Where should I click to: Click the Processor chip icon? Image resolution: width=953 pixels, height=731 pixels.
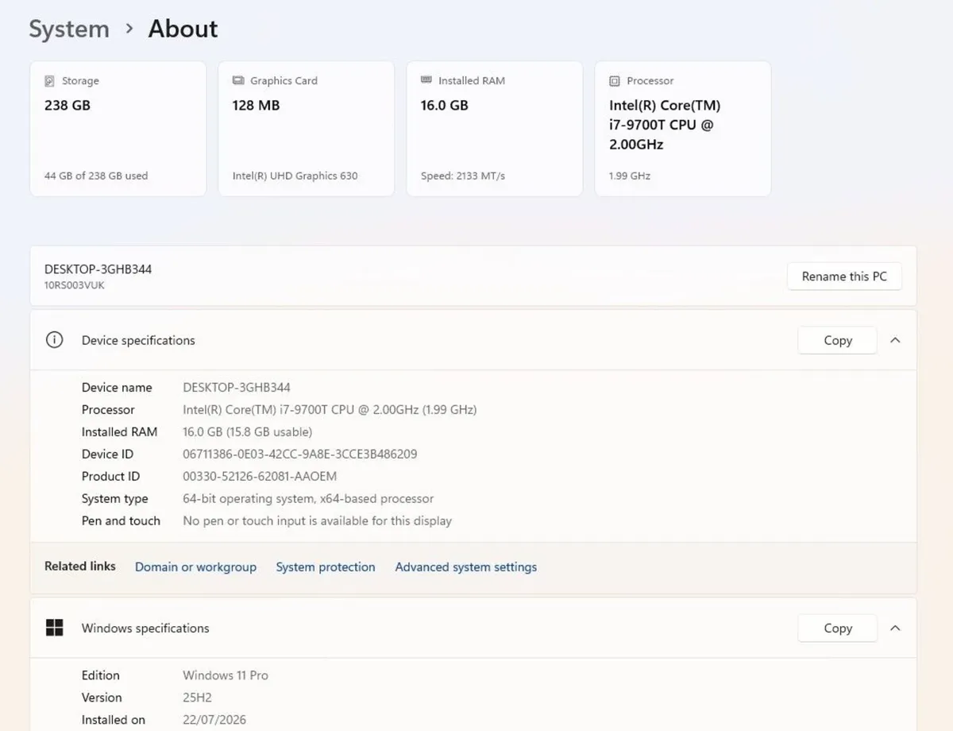615,81
